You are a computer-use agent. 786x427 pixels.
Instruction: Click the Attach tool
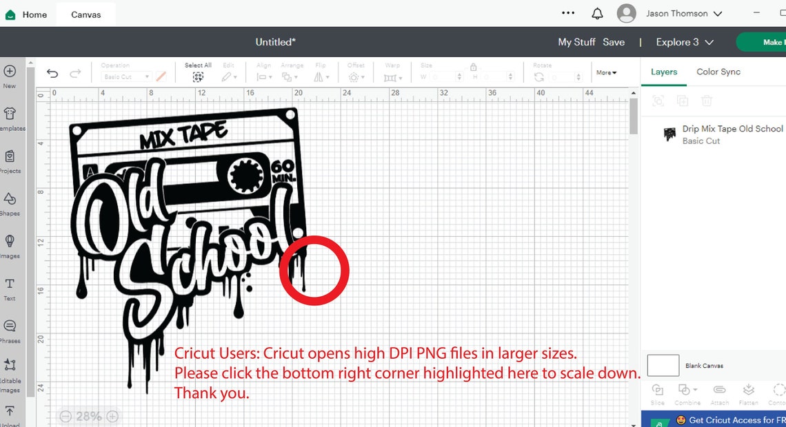719,395
